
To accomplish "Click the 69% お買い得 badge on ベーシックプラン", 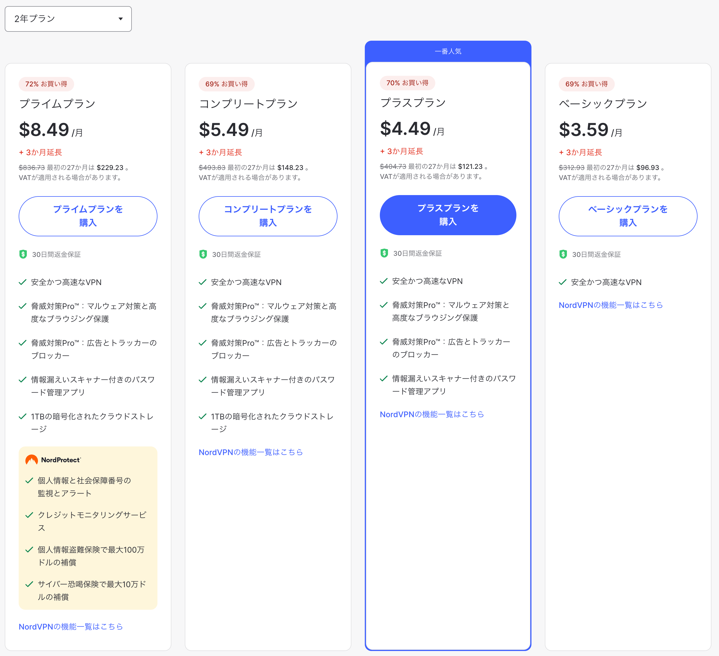I will click(586, 84).
